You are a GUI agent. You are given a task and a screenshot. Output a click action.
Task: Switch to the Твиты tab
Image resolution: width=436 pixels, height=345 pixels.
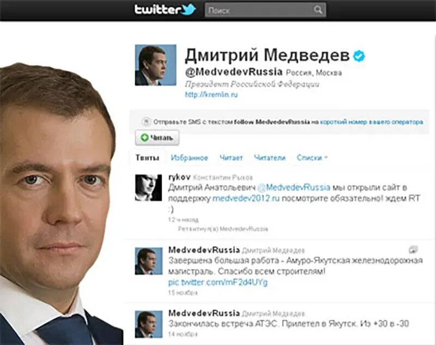point(147,158)
